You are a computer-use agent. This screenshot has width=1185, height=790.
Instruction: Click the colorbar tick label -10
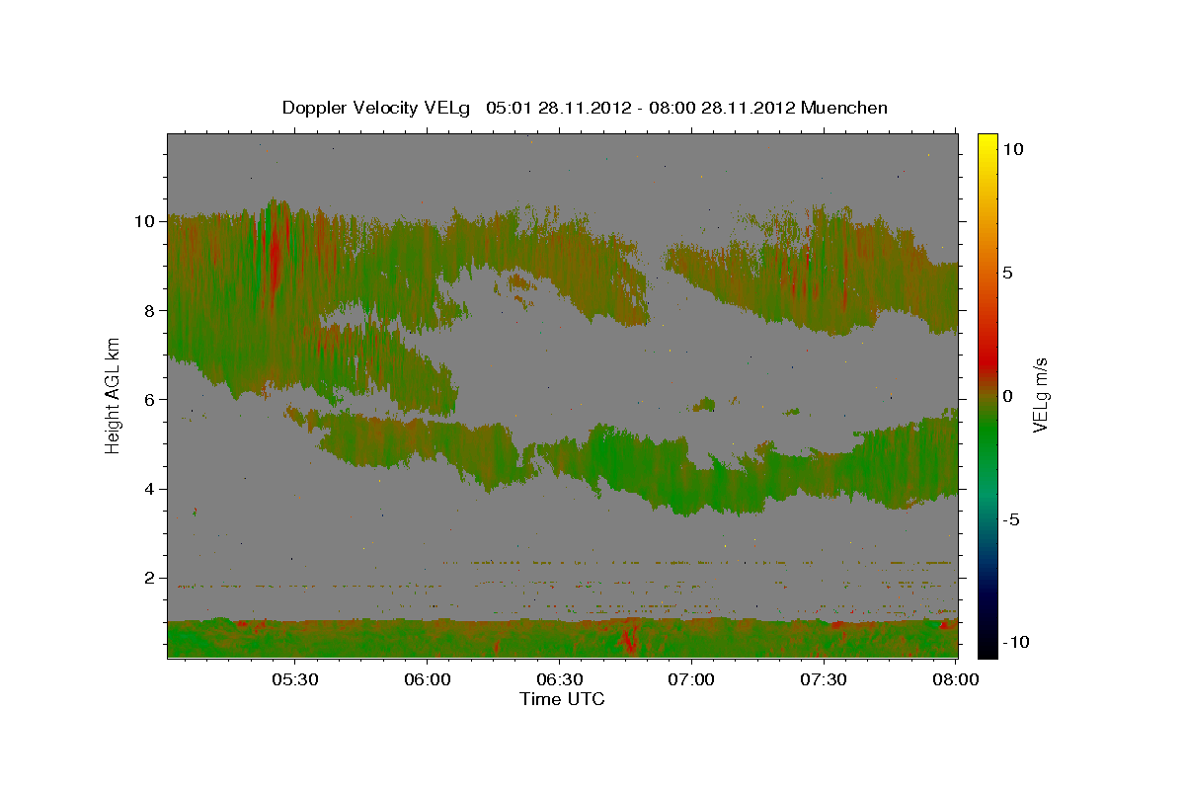pos(1015,643)
